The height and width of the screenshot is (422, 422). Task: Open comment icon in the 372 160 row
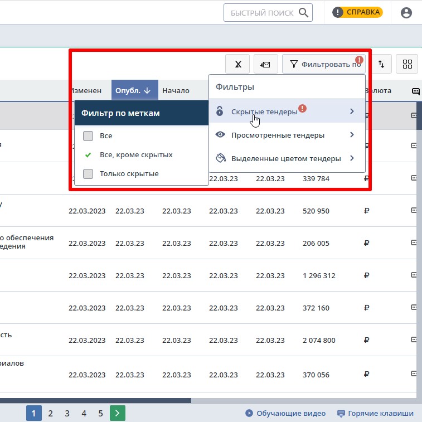[414, 307]
